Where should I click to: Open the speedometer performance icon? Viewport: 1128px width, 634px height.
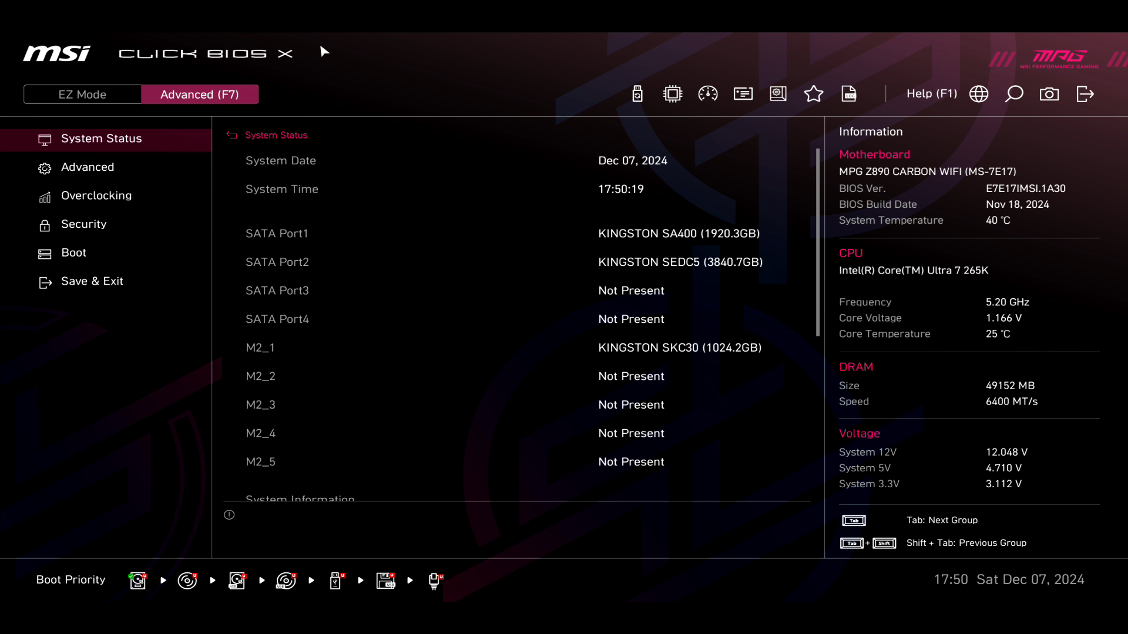(708, 94)
